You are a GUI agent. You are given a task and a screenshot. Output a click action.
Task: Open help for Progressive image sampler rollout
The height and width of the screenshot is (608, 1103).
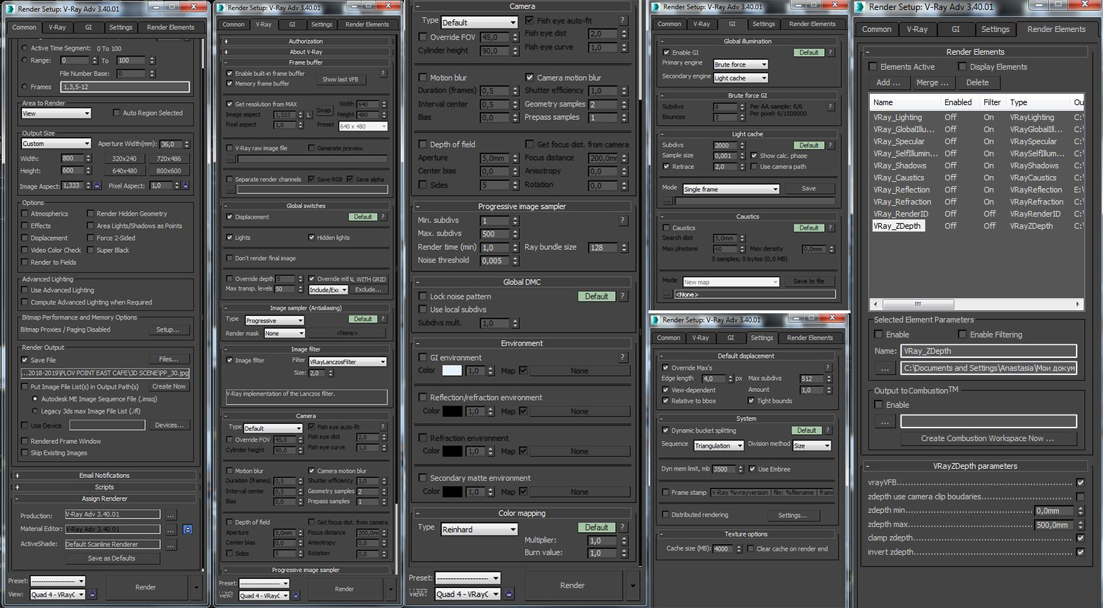pos(623,220)
